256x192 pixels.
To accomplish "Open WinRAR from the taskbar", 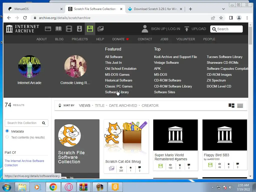I will click(83, 187).
